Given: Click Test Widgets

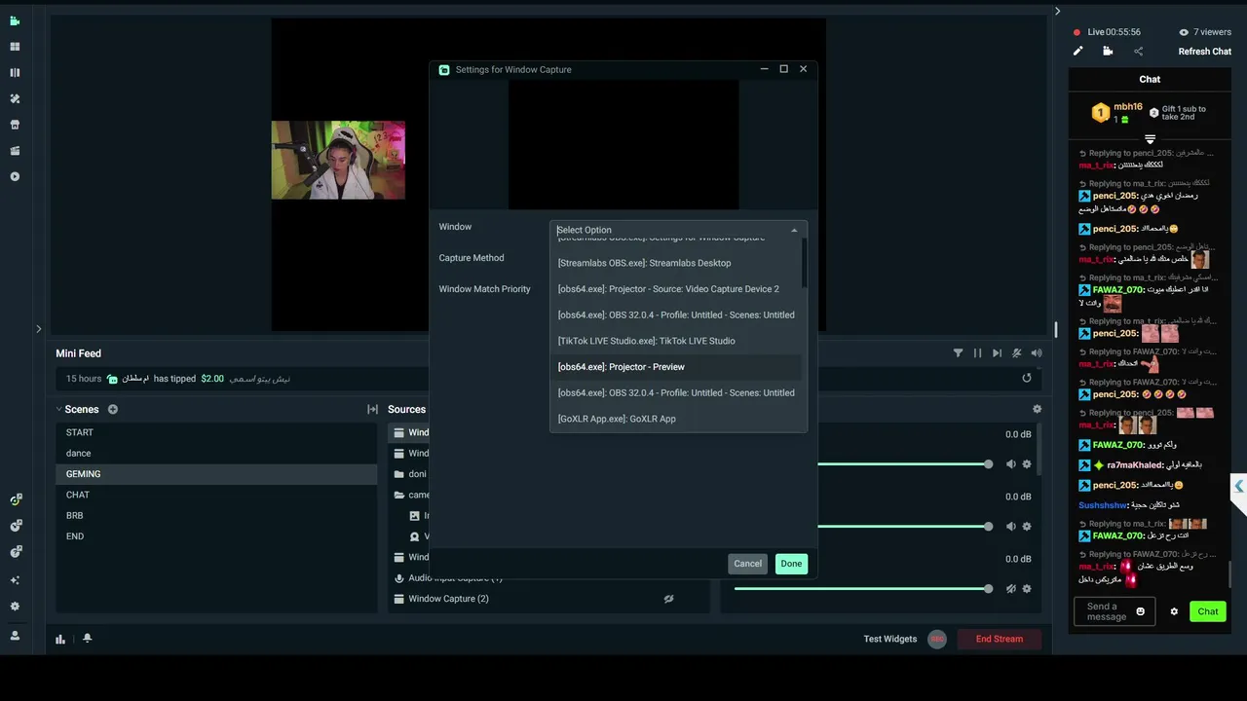Looking at the screenshot, I should tap(890, 639).
